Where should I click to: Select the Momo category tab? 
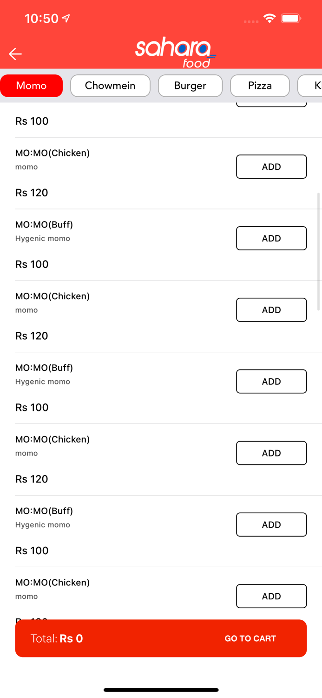32,86
